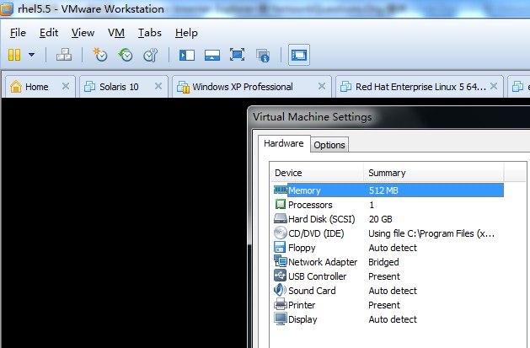Click the Using file C:\Program Files summary
Image resolution: width=530 pixels, height=348 pixels.
431,233
